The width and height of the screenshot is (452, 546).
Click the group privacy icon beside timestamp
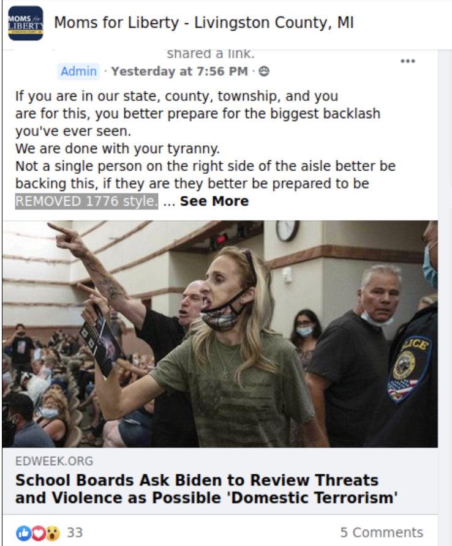click(264, 72)
